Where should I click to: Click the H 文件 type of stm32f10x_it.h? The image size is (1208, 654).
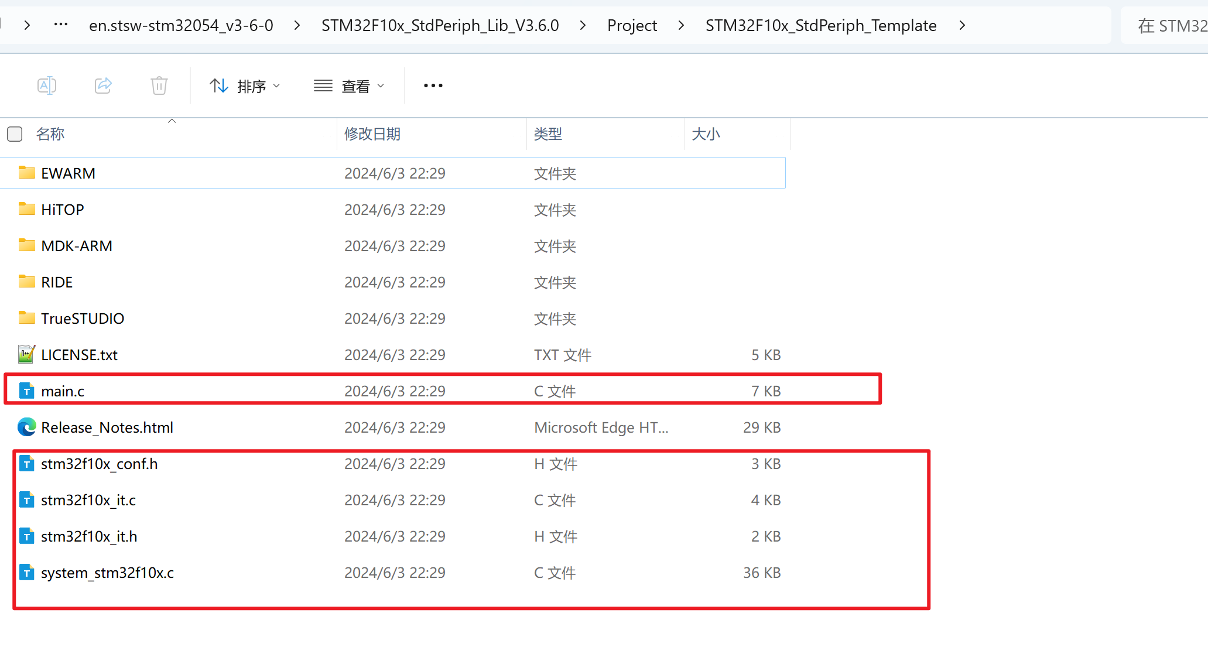556,536
